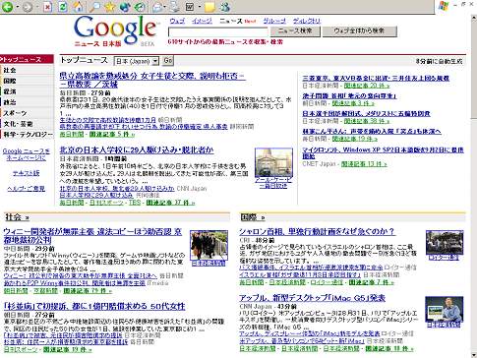This screenshot has width=477, height=358.
Task: Open the Search magnifier toolbar icon
Action: (x=94, y=7)
